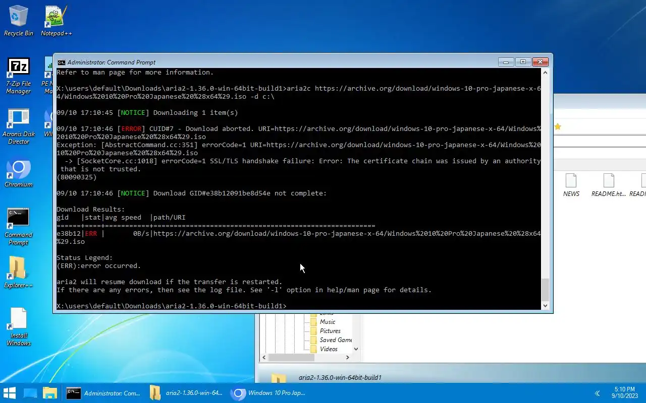Click tree pane scroll down arrow
This screenshot has height=403, width=646.
coord(356,349)
